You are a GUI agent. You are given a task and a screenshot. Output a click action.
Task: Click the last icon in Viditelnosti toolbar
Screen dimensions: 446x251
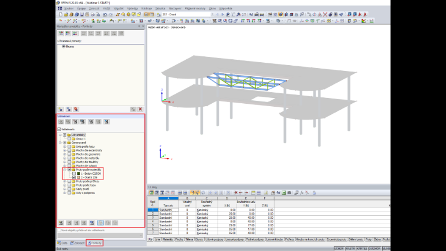106,121
